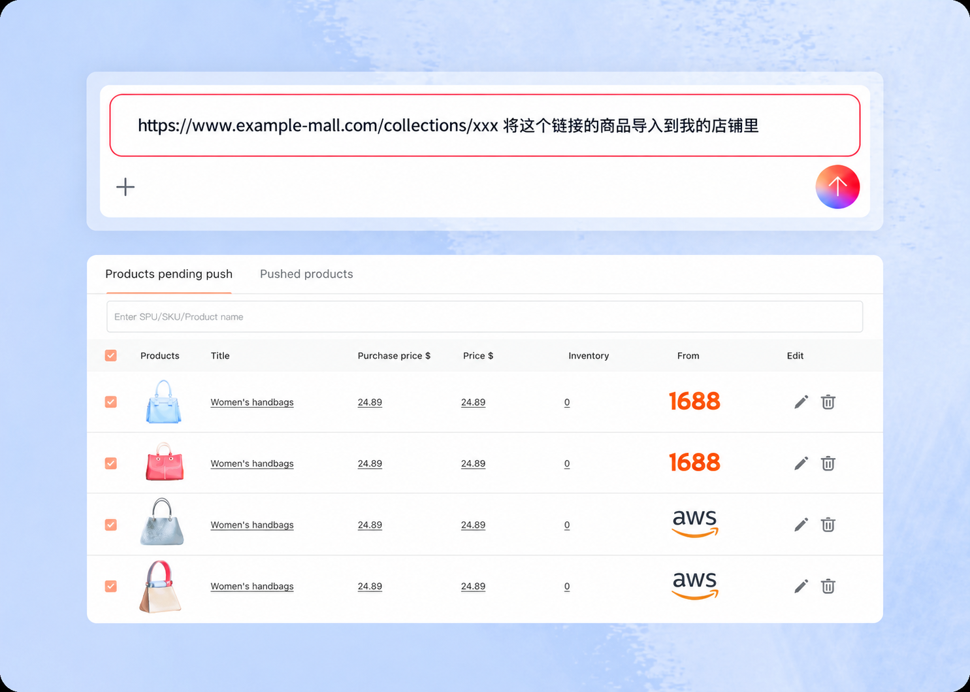
Task: Click the 1688 logo in the blue handbag row
Action: [694, 401]
